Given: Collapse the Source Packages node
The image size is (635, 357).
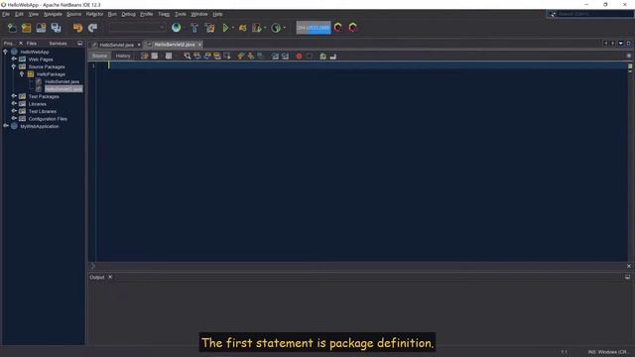Looking at the screenshot, I should (14, 66).
